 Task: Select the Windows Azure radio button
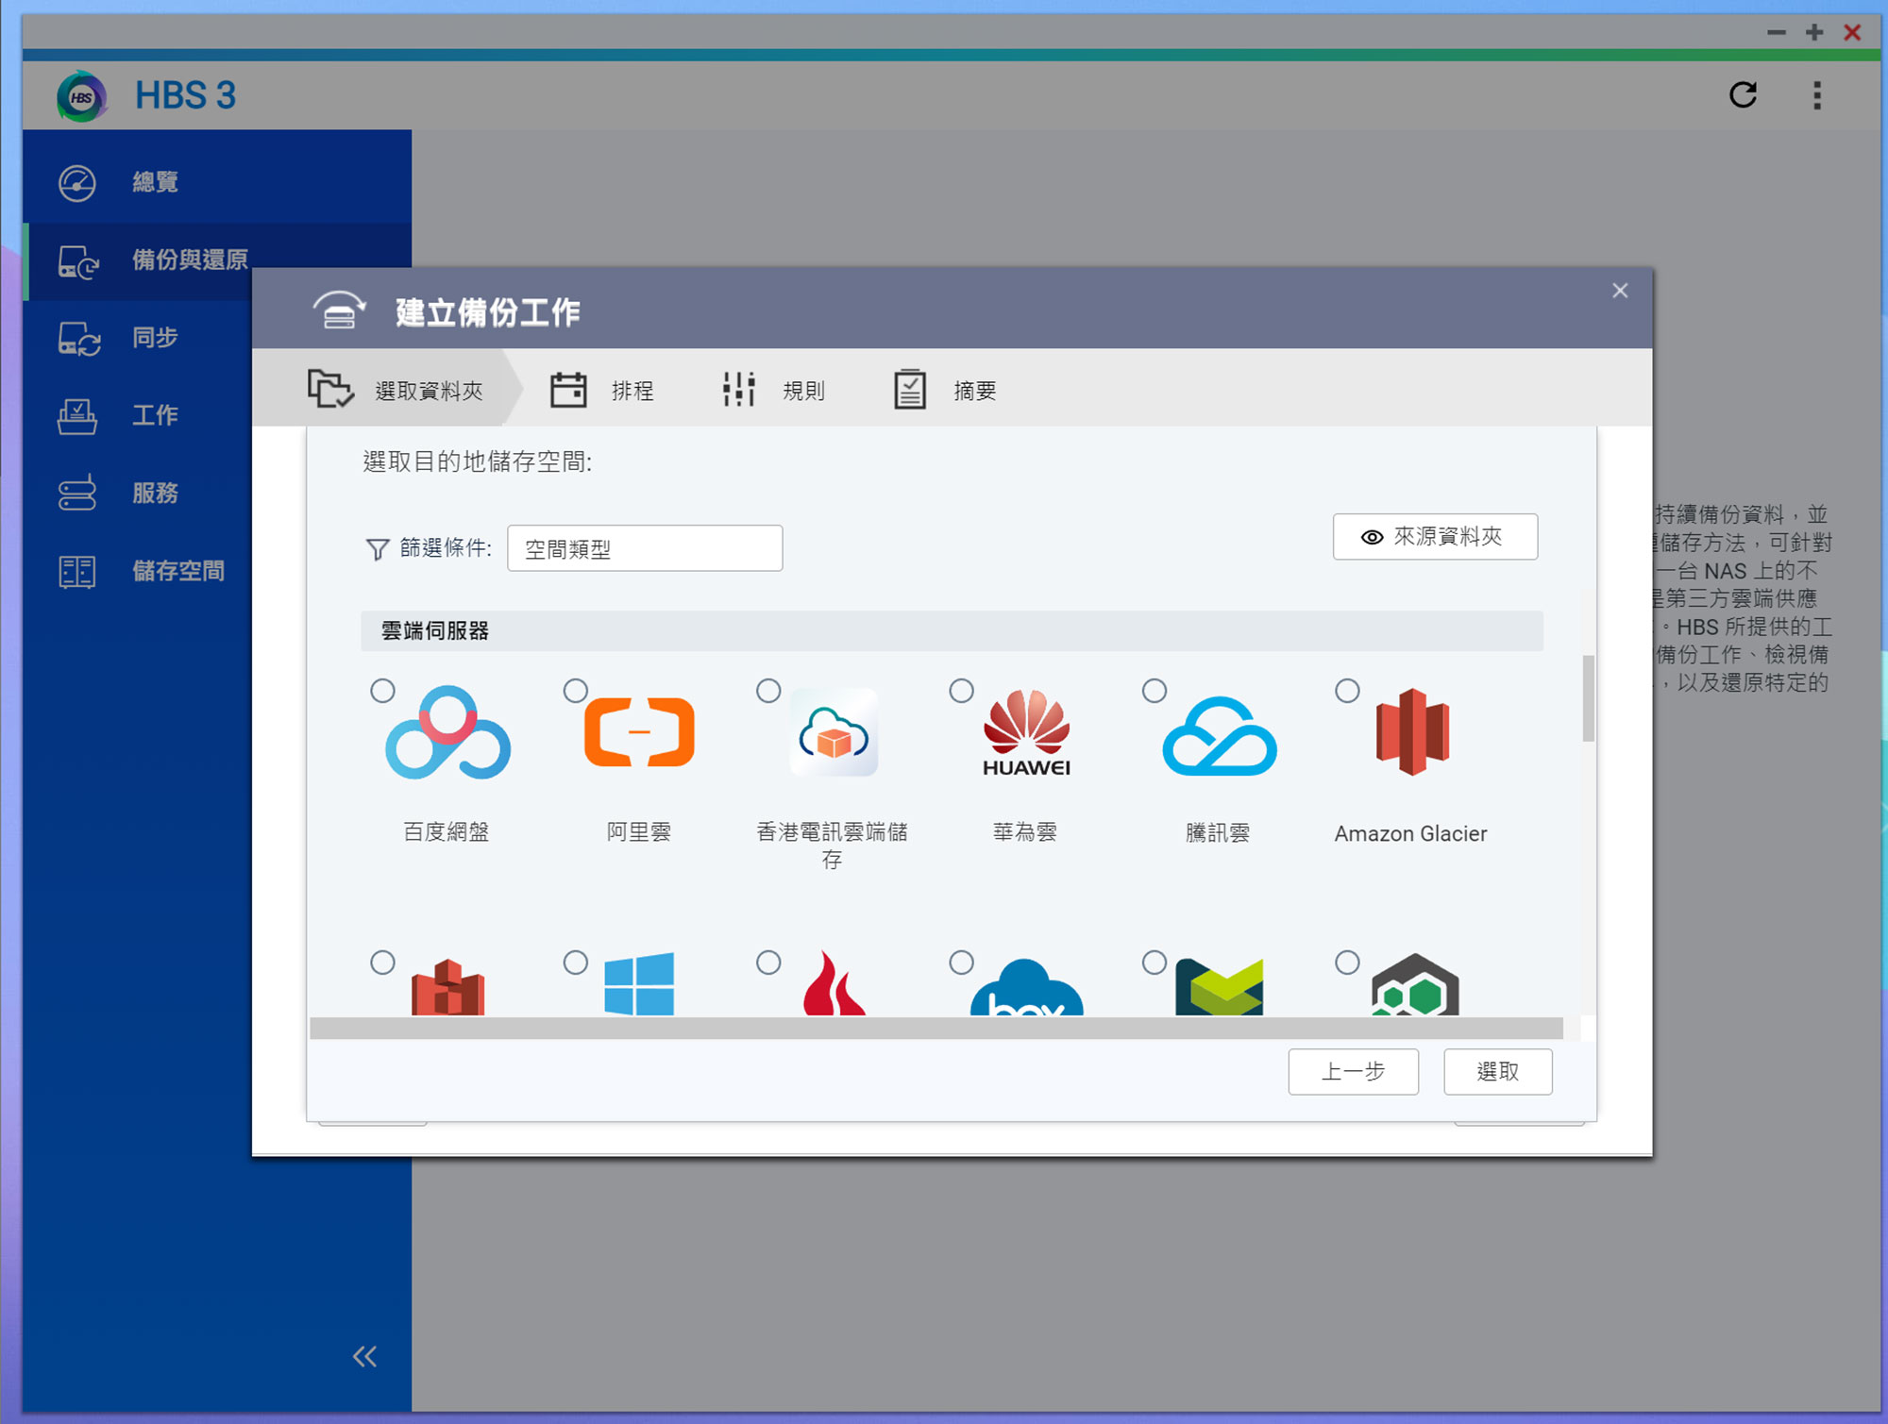[576, 963]
